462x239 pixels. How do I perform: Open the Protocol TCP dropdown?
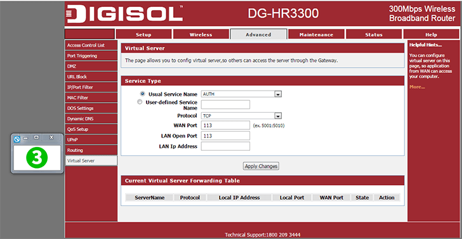(x=242, y=115)
